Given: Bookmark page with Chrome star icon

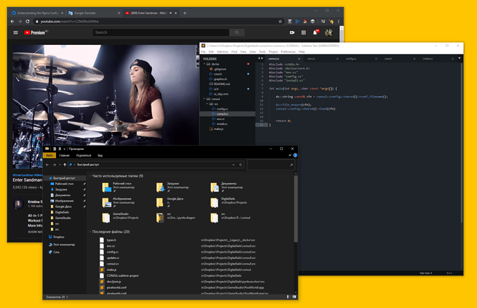Looking at the screenshot, I should click(x=280, y=21).
